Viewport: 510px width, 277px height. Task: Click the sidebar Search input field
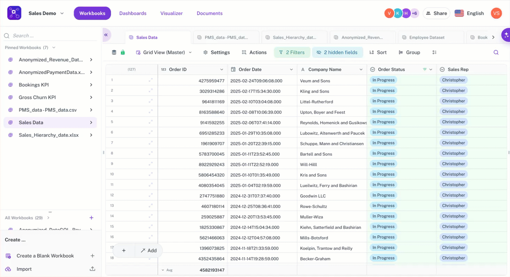click(x=52, y=36)
